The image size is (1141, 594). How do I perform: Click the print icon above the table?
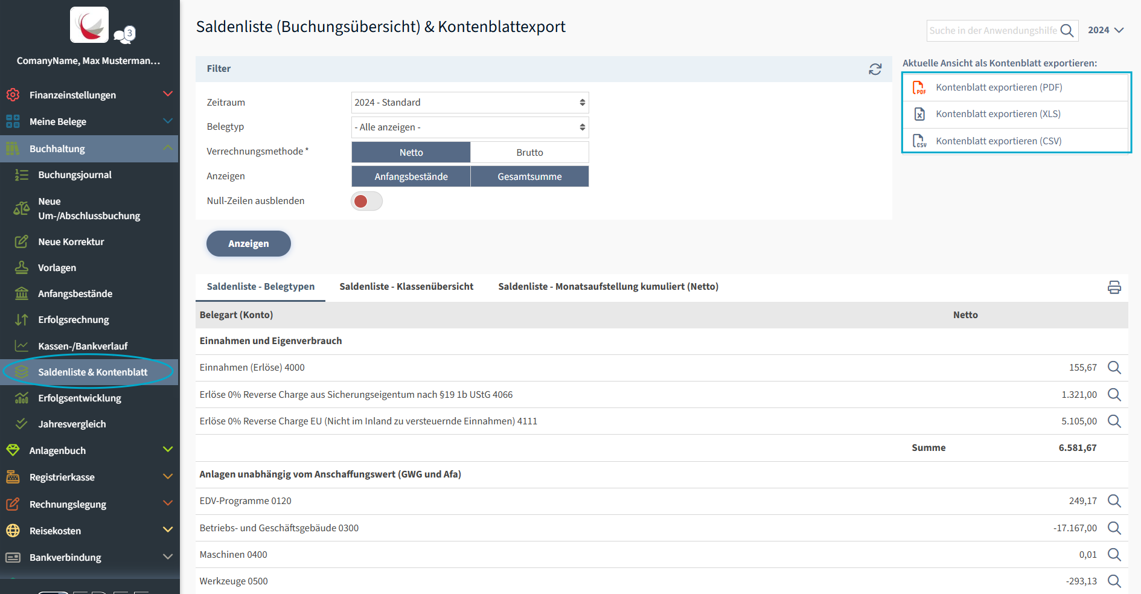[x=1114, y=287]
